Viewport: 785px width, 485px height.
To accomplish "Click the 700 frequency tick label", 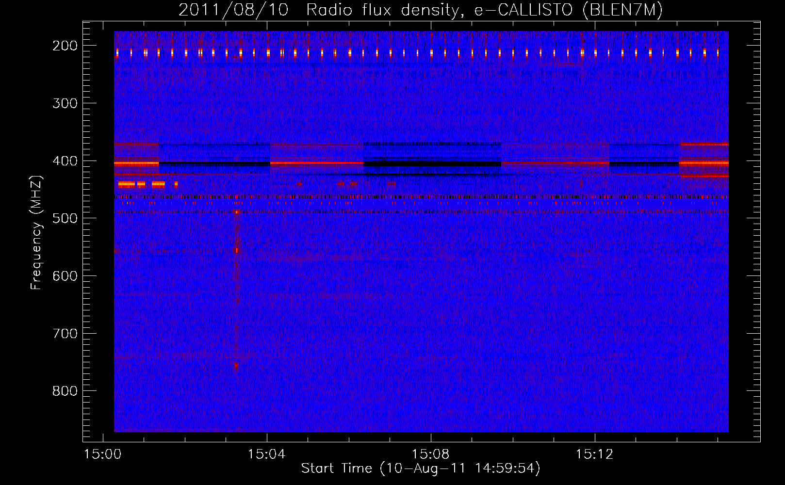I will pos(65,334).
